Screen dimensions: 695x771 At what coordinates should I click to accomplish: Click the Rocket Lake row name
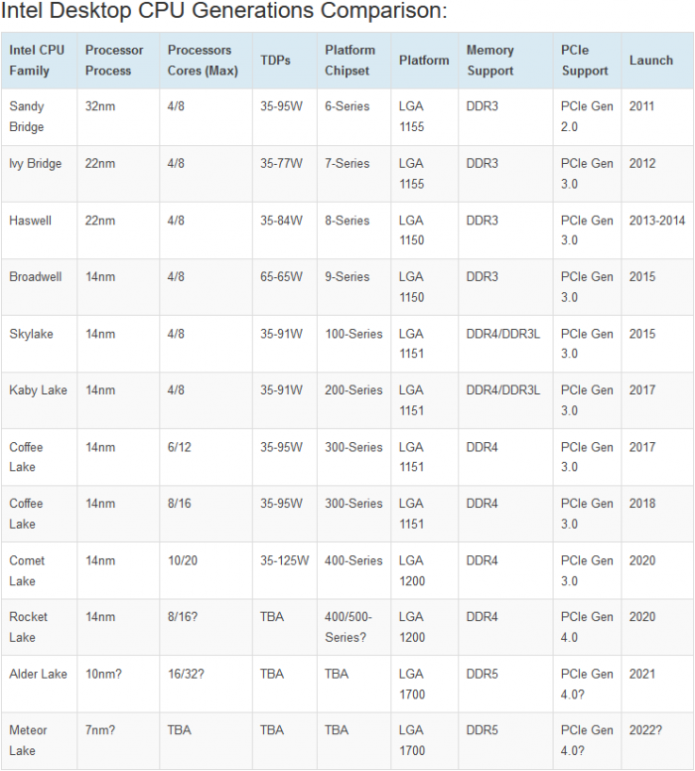(x=28, y=627)
